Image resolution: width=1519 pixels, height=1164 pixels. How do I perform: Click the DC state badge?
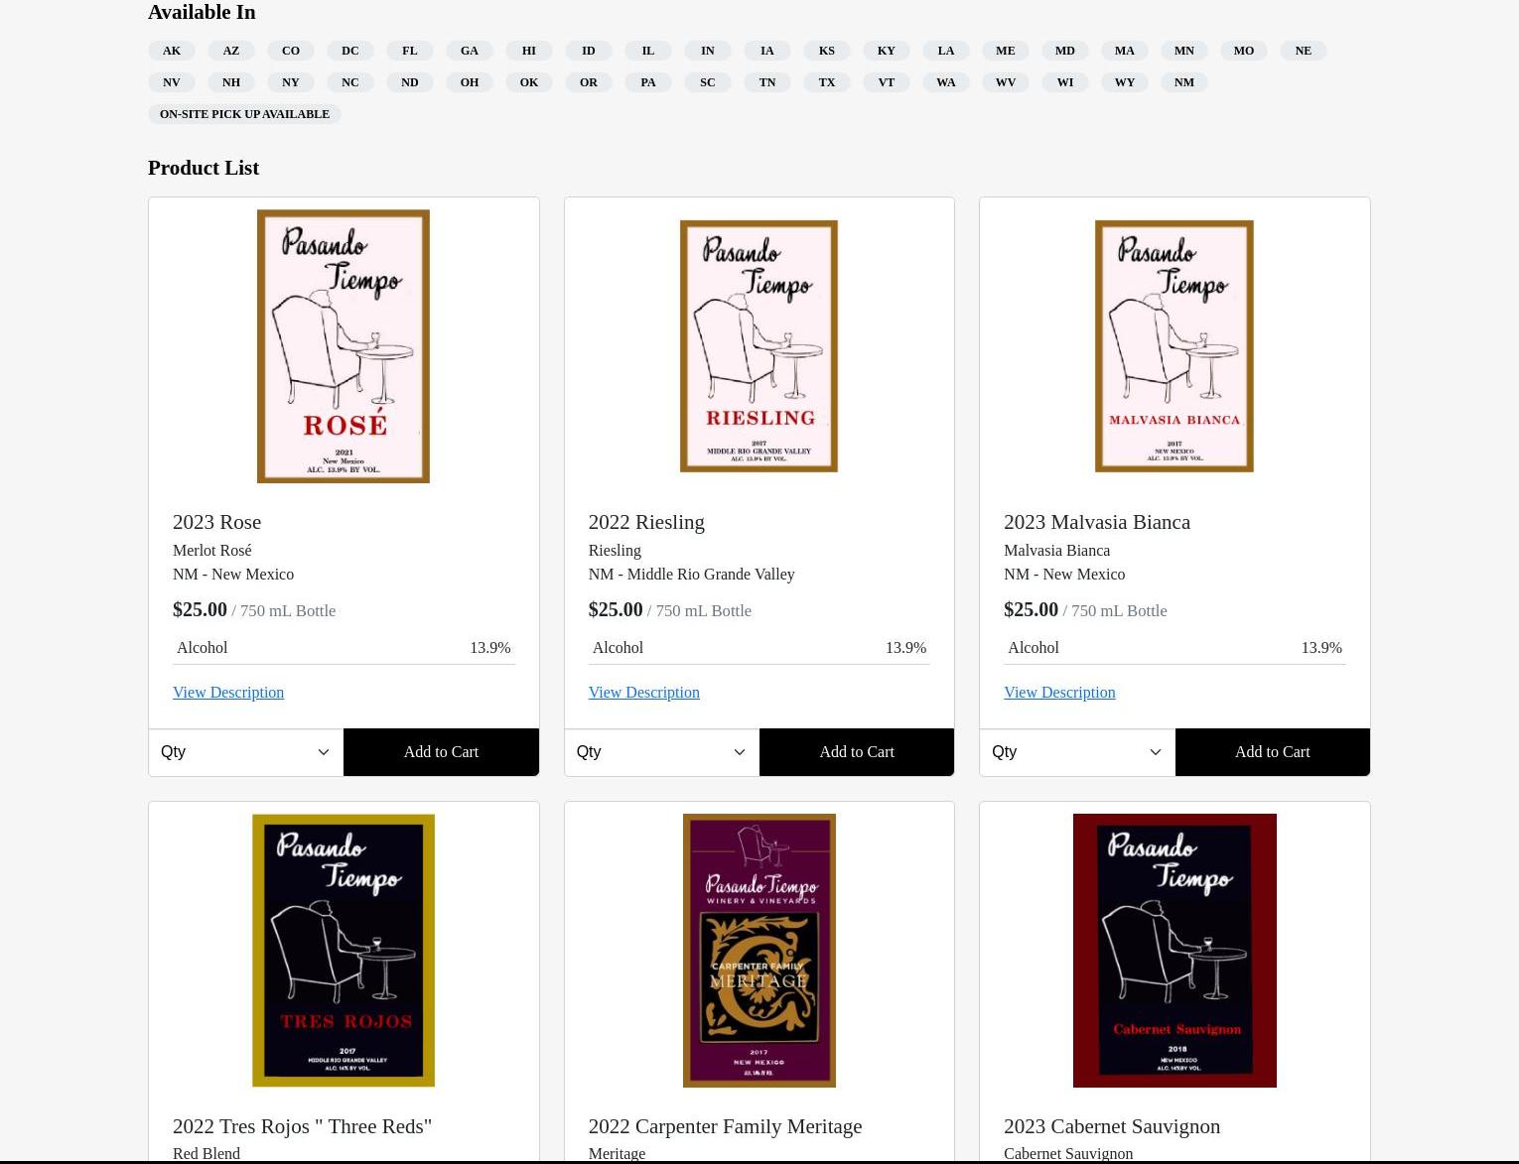350,51
